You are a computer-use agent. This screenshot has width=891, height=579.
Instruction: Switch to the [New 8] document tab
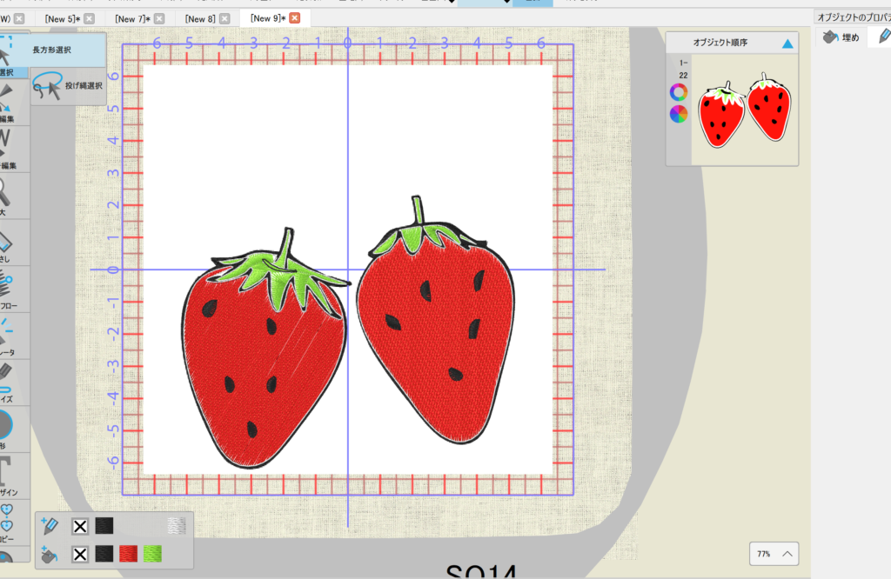point(200,18)
